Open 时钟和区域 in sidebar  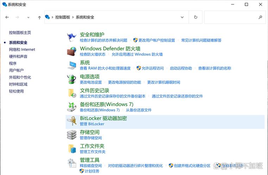[x=18, y=84]
